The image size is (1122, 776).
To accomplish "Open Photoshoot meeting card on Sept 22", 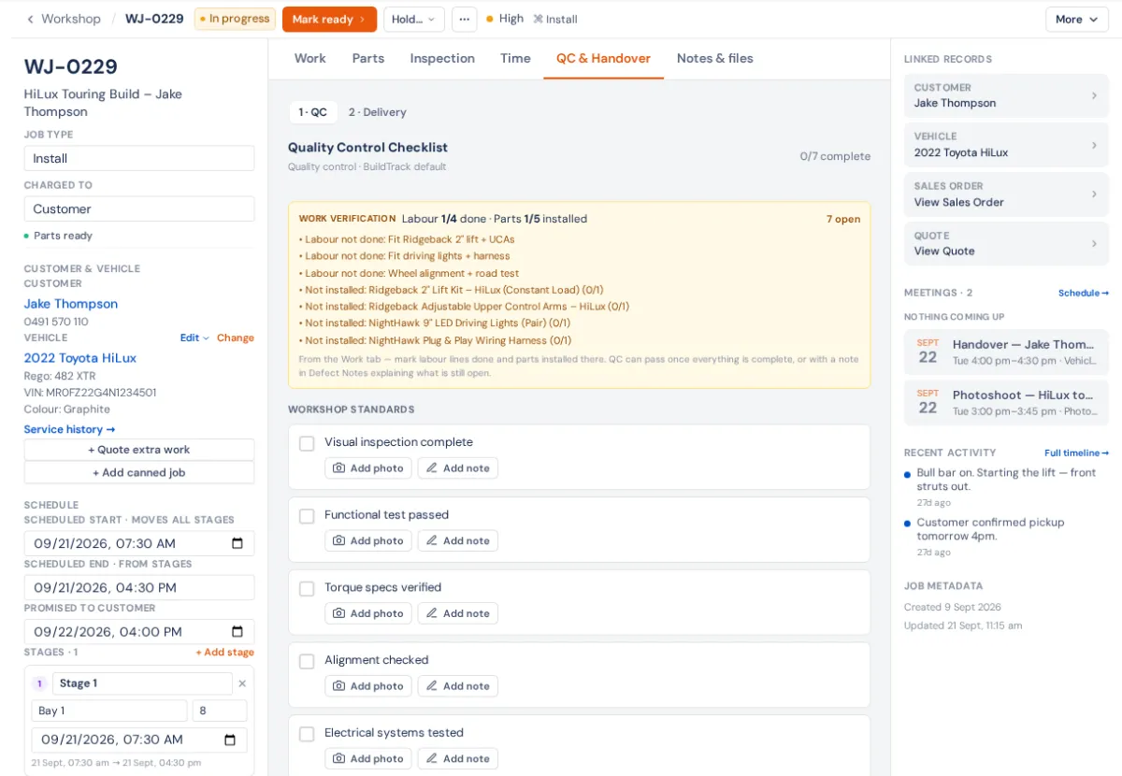I will click(1006, 403).
